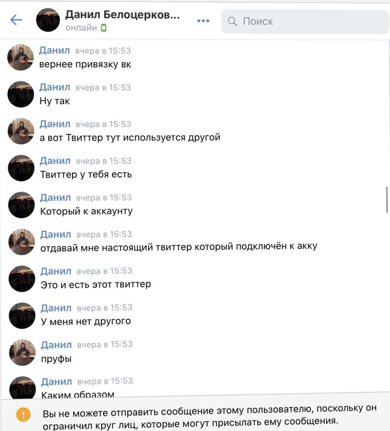390x431 pixels.
Task: Open chat header profile avatar
Action: coord(48,20)
